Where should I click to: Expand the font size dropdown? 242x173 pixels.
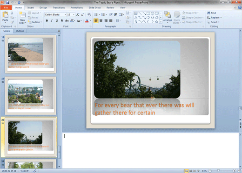74,14
